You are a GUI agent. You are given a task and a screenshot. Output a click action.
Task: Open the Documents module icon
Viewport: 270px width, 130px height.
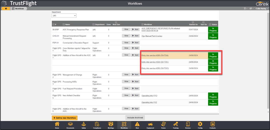click(70, 125)
